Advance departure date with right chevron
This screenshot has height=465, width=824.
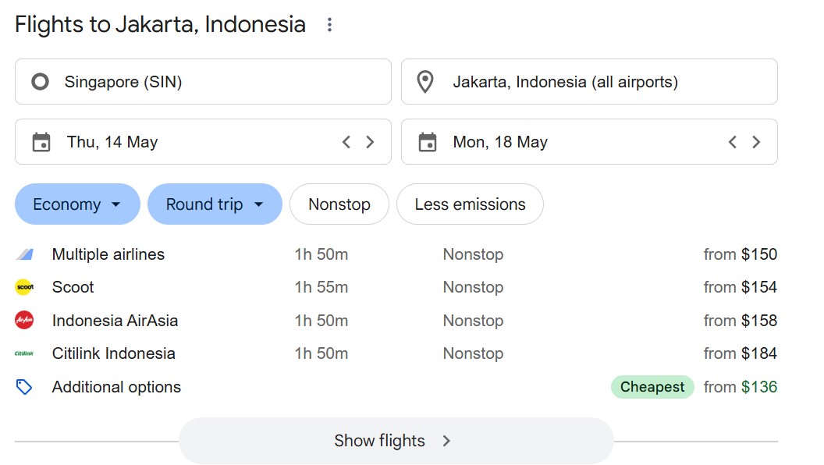tap(370, 141)
